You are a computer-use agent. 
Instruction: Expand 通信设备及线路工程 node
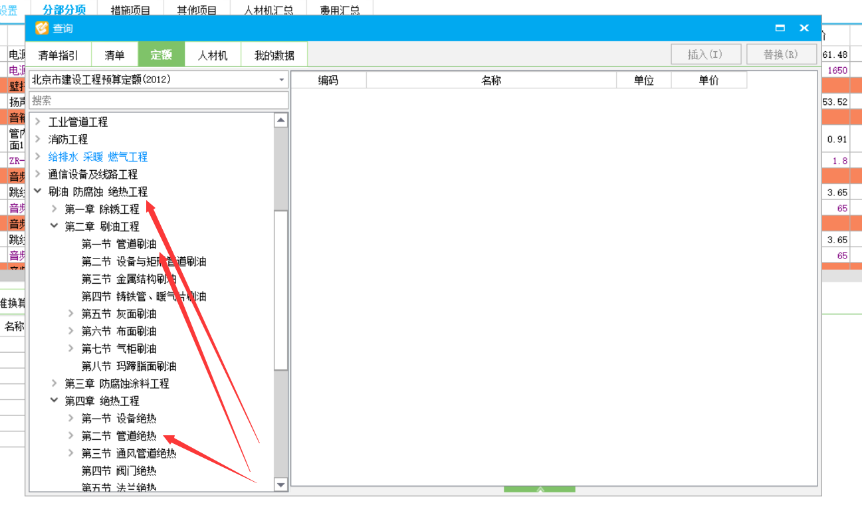pos(37,173)
